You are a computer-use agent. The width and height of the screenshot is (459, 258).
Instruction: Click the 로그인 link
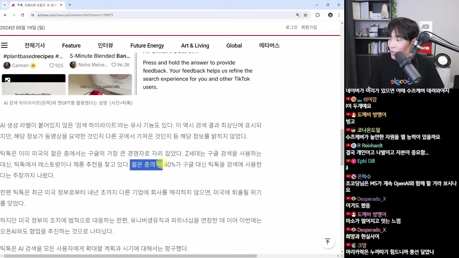(291, 27)
